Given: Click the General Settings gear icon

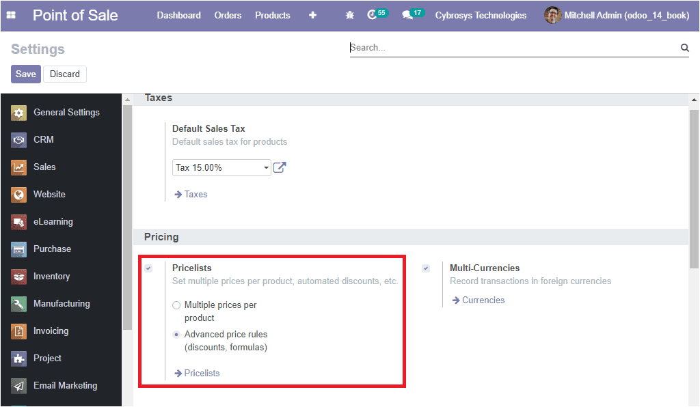Looking at the screenshot, I should click(18, 113).
